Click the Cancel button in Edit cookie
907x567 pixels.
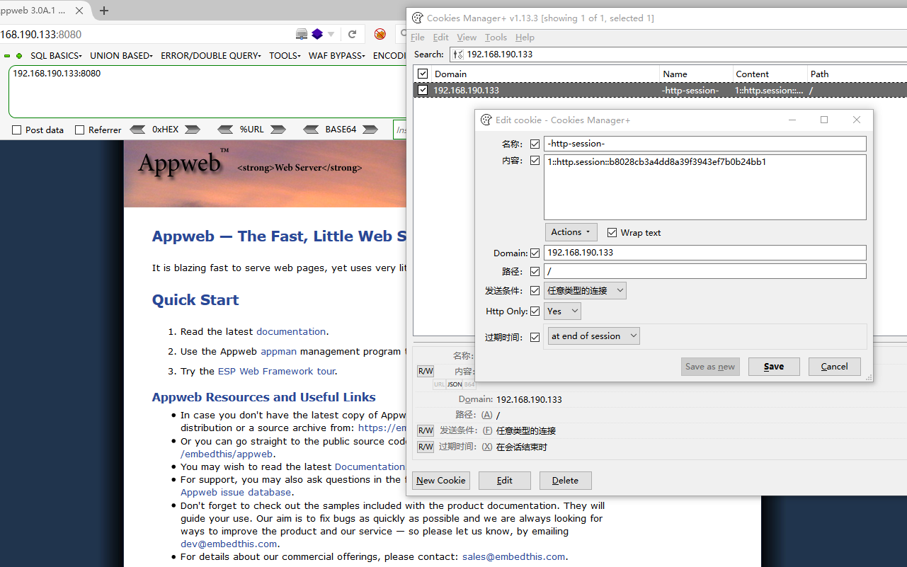pyautogui.click(x=834, y=367)
